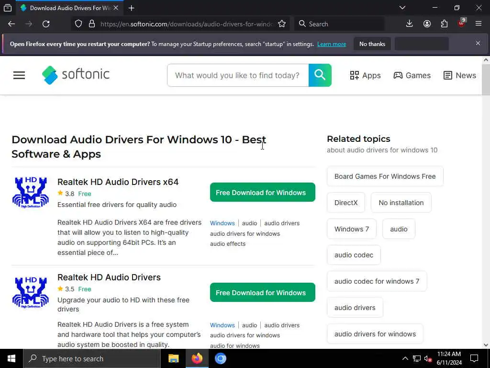Viewport: 490px width, 368px height.
Task: Download Realtek HD Audio Drivers rated 3.5
Action: [x=263, y=293]
